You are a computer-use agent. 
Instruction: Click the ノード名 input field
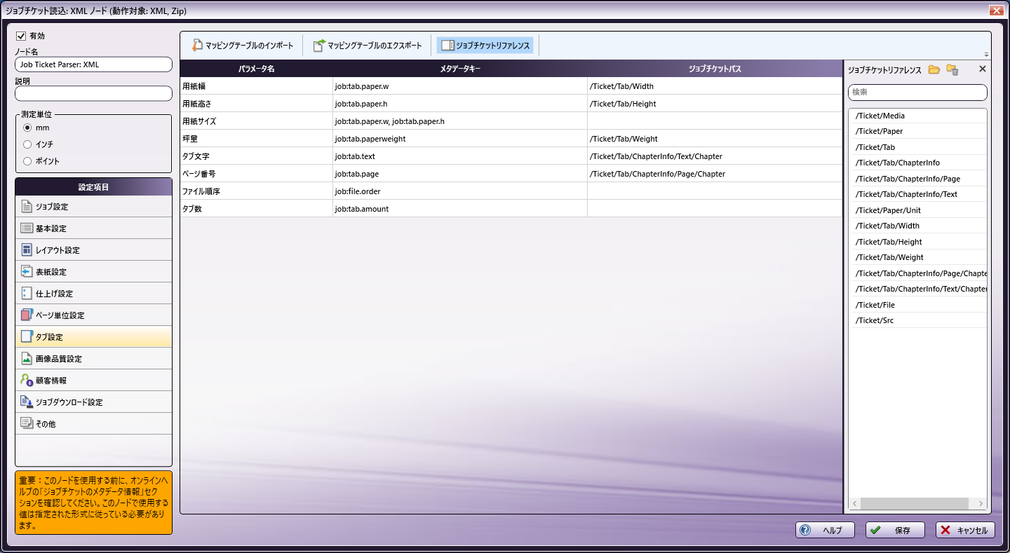(93, 64)
